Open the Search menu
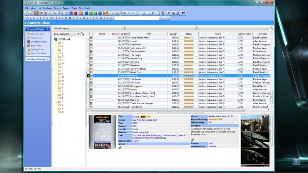Screen dimensions: 308x173 (x=57, y=8)
